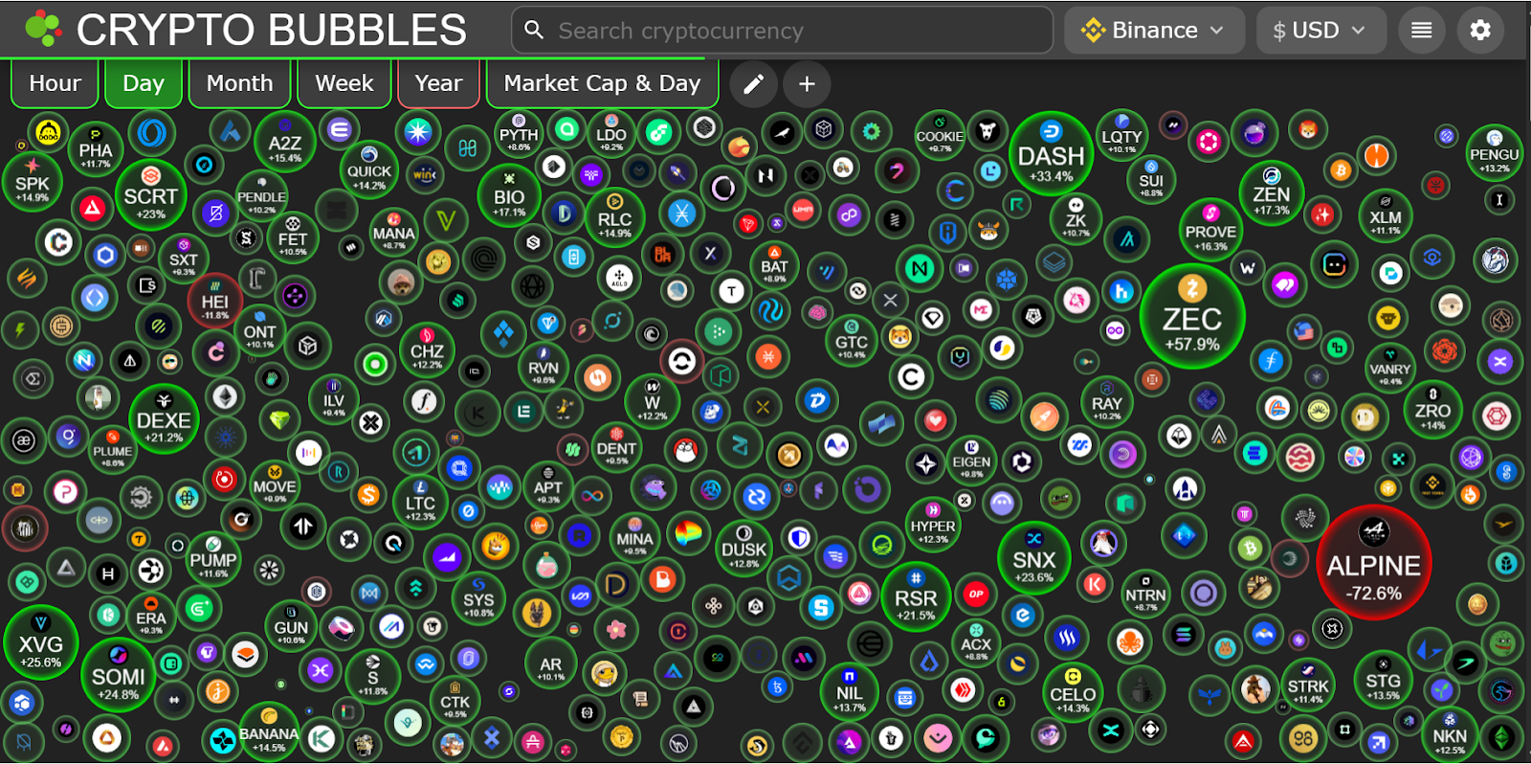Select the ZEC +57.9% bubble
The image size is (1531, 764).
point(1191,317)
